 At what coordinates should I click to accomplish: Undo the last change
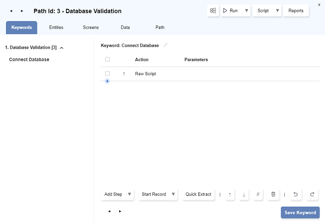point(296,194)
